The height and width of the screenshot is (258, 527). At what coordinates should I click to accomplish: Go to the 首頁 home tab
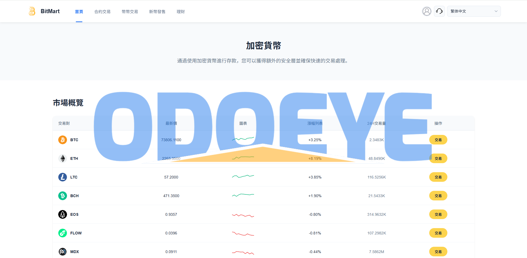[x=79, y=12]
